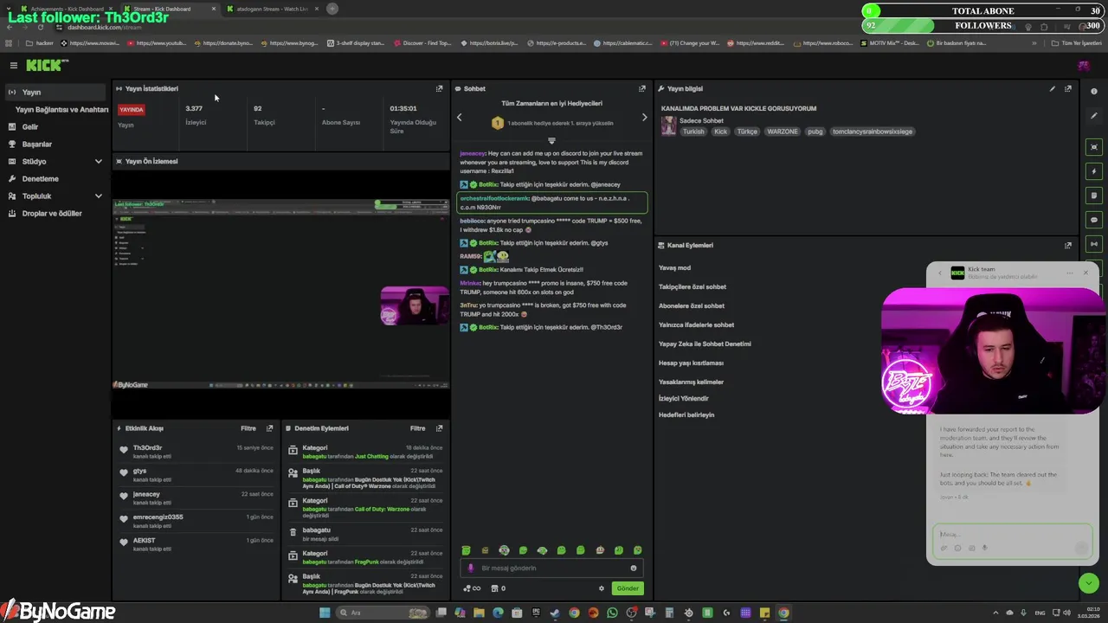The width and height of the screenshot is (1108, 623).
Task: Open WhatsApp from the taskbar
Action: 612,613
